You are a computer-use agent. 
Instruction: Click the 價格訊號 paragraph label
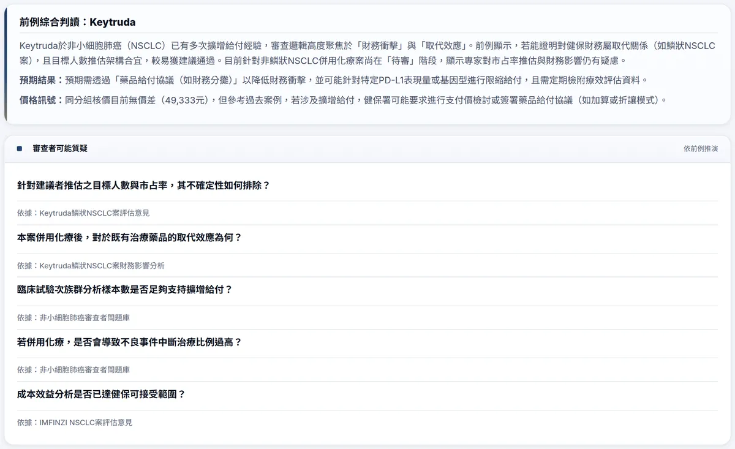pos(42,100)
